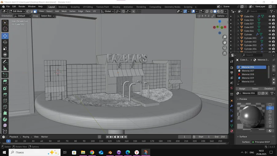The width and height of the screenshot is (277, 156).
Task: Expand Cylinder.003 in the outliner
Action: coord(238,45)
